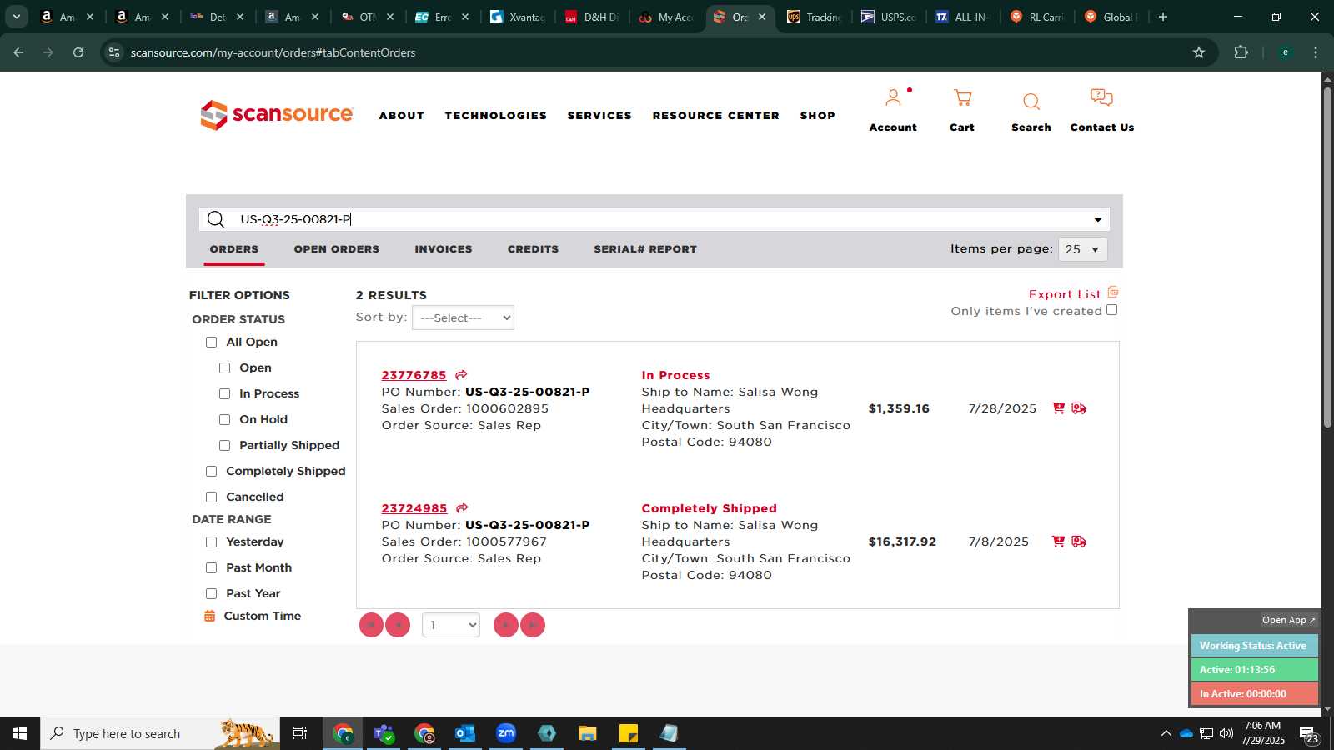Viewport: 1334px width, 750px height.
Task: Open the Sort by select dropdown
Action: point(463,317)
